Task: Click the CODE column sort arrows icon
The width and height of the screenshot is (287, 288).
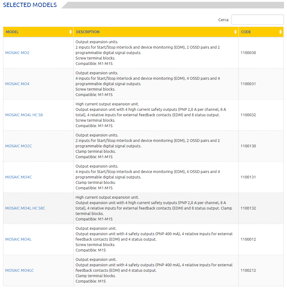Action: pyautogui.click(x=280, y=32)
